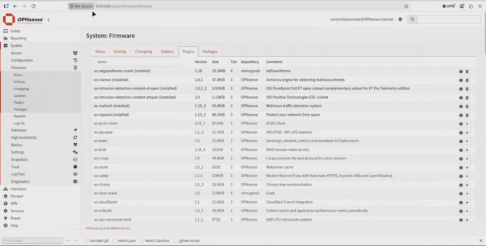
Task: Expand the Interfaces menu in sidebar
Action: (18, 189)
